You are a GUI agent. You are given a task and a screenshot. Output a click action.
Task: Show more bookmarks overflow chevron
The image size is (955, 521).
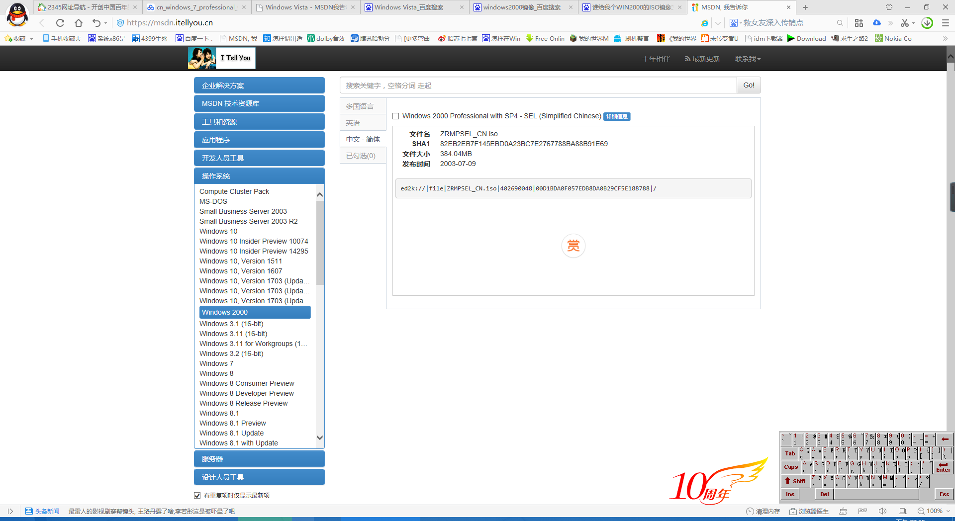(x=945, y=38)
